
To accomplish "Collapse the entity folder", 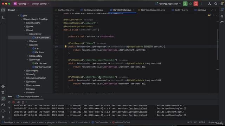I will tap(27, 45).
